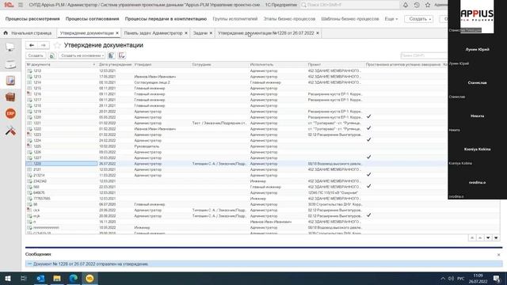Open the 1C main menu hamburger icon
507x285 pixels.
(x=21, y=5)
